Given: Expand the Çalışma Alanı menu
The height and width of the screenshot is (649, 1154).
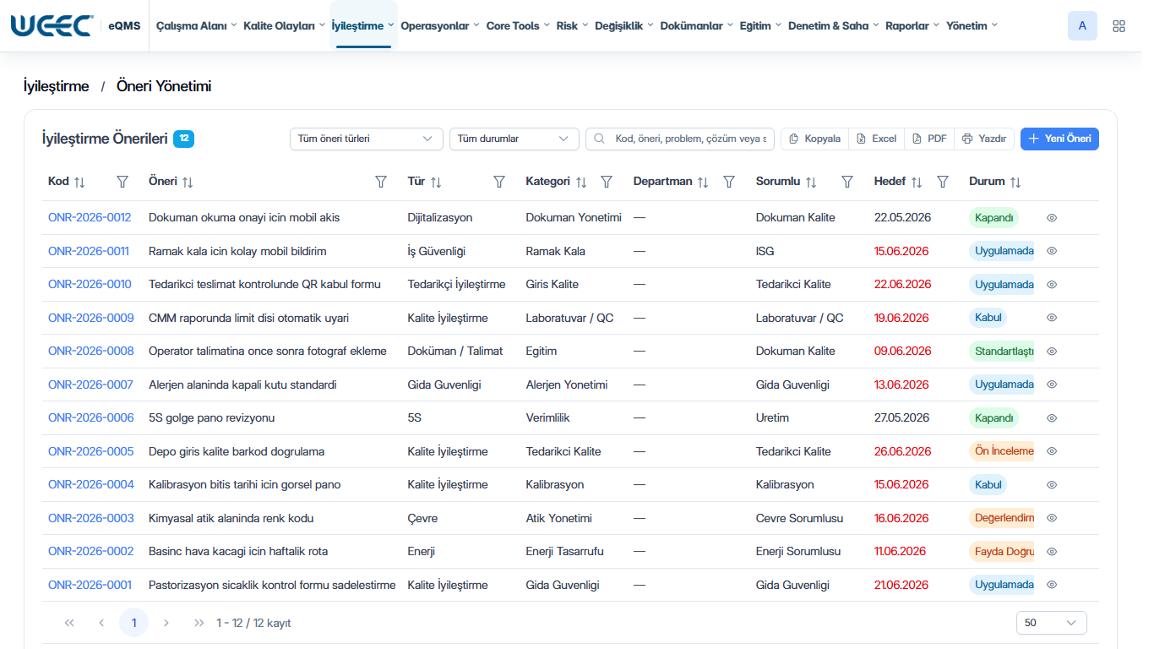Looking at the screenshot, I should coord(196,26).
